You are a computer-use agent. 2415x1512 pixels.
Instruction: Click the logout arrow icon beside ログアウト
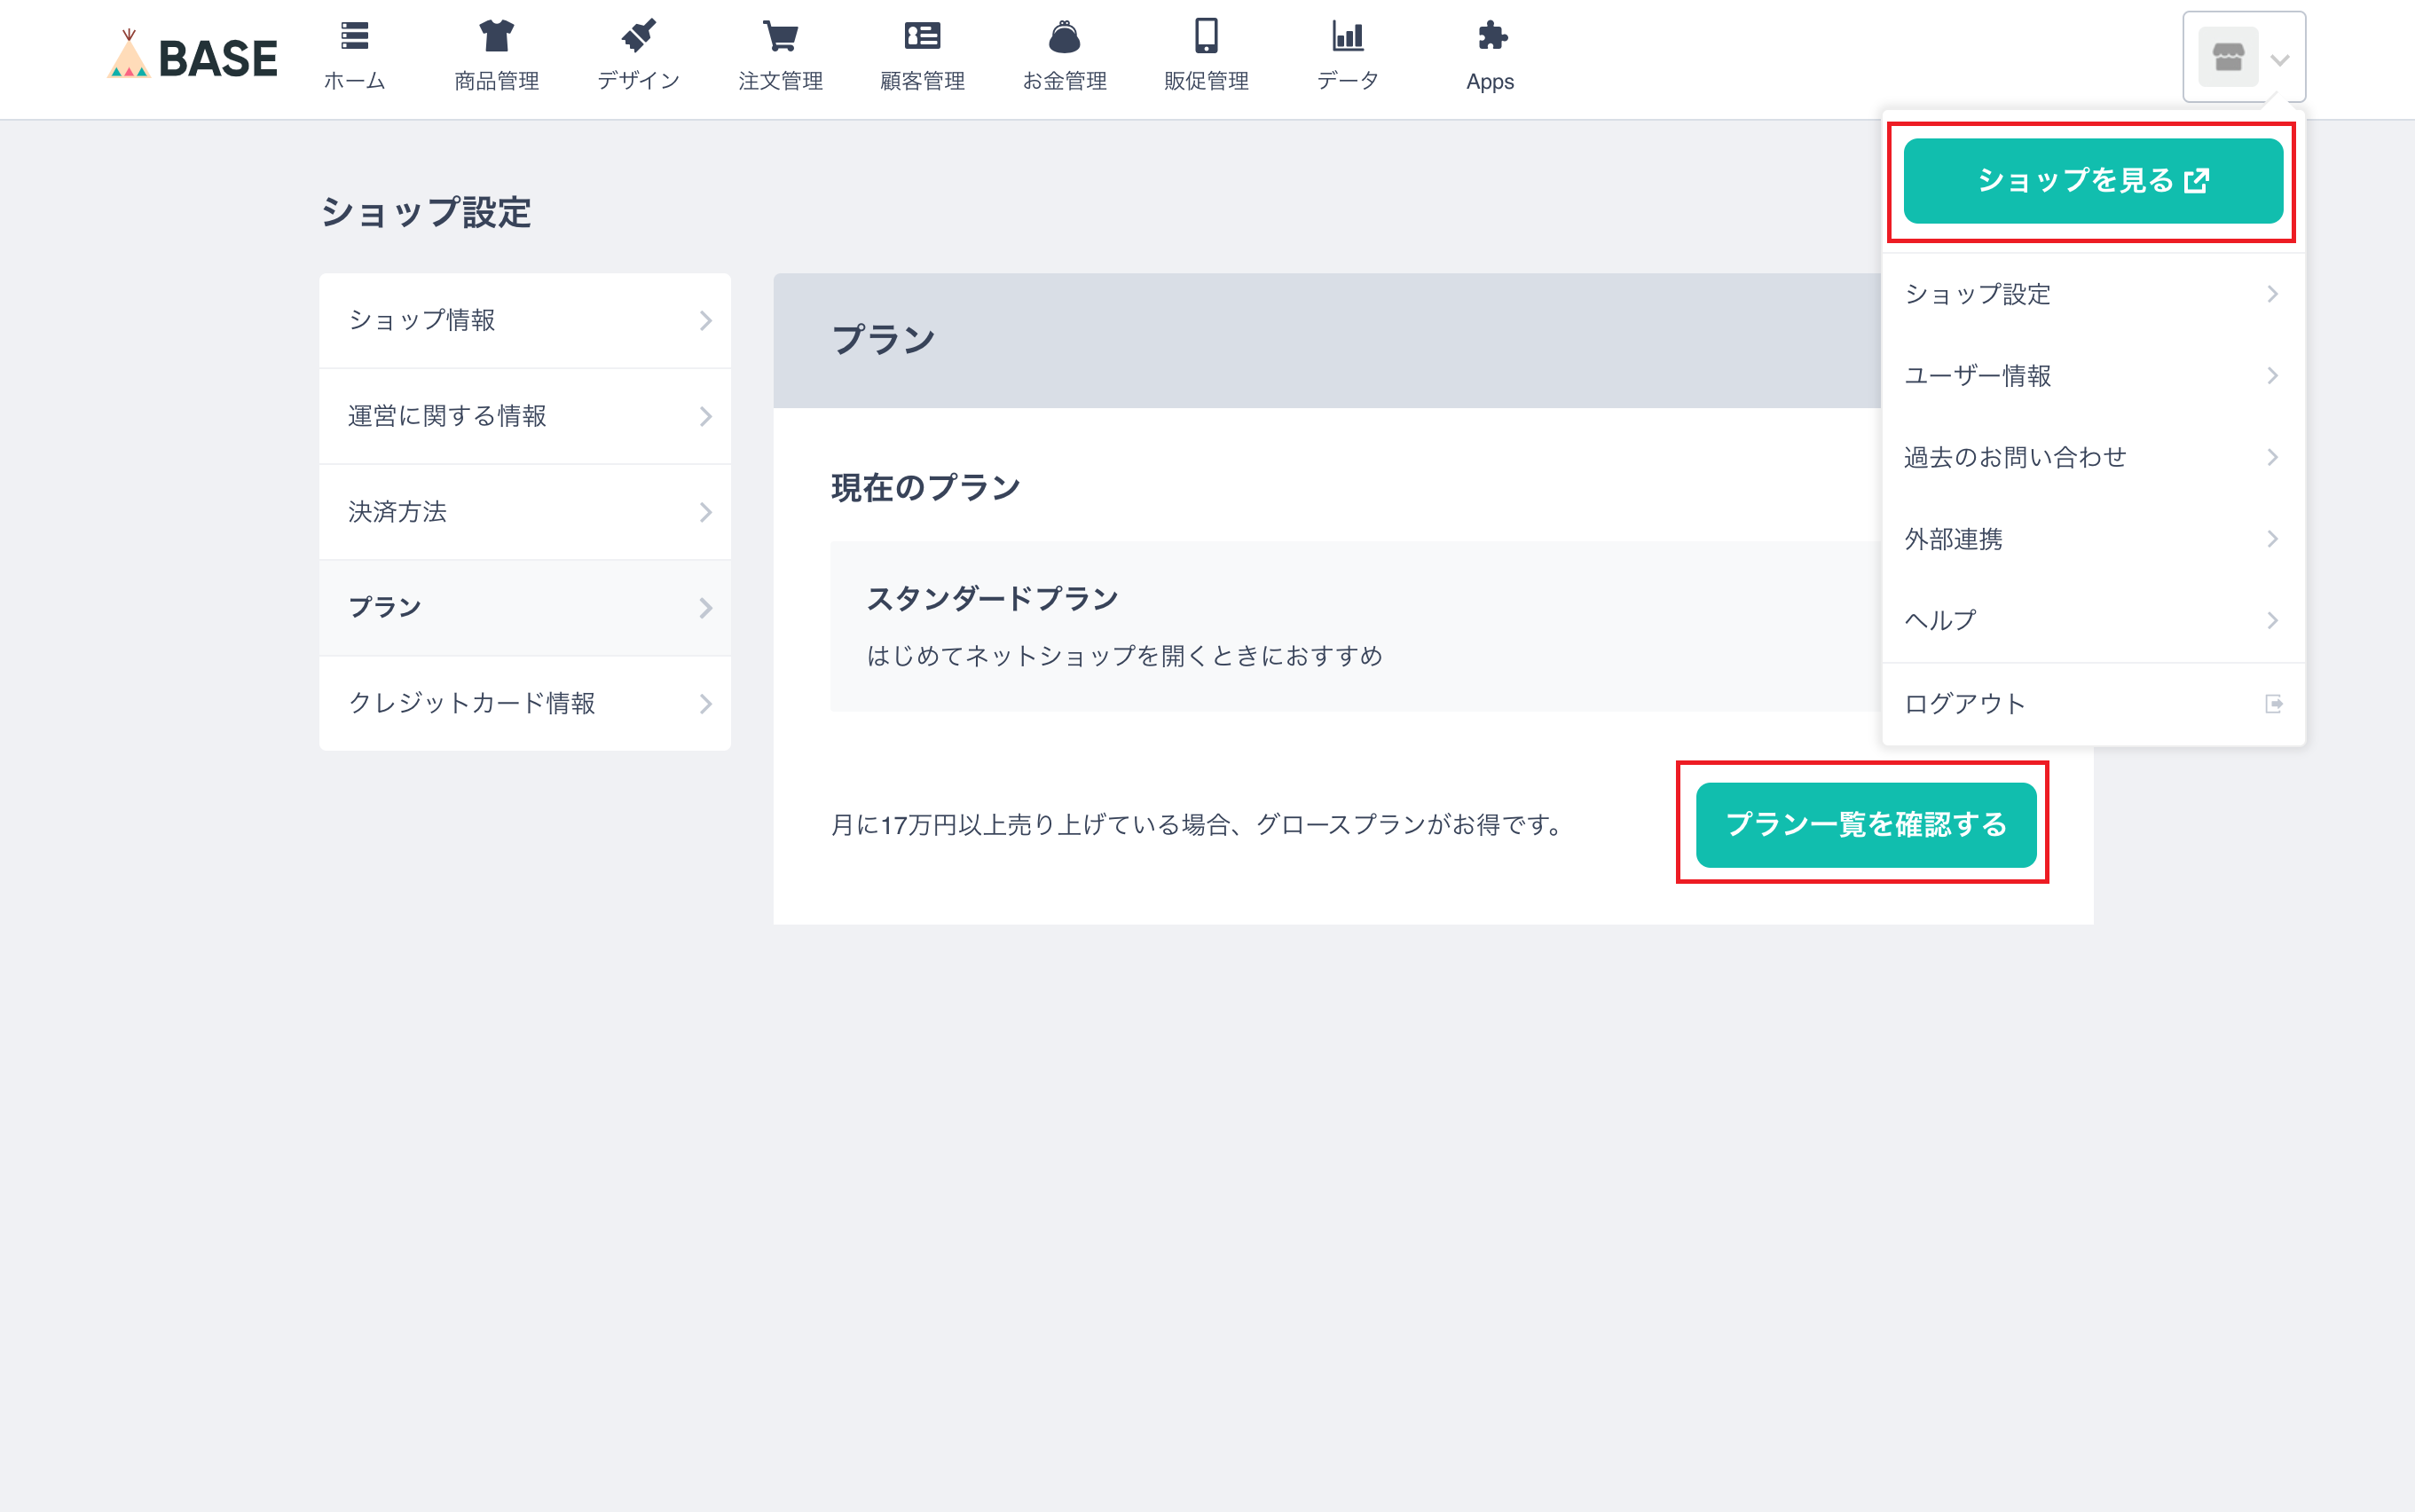pos(2273,704)
